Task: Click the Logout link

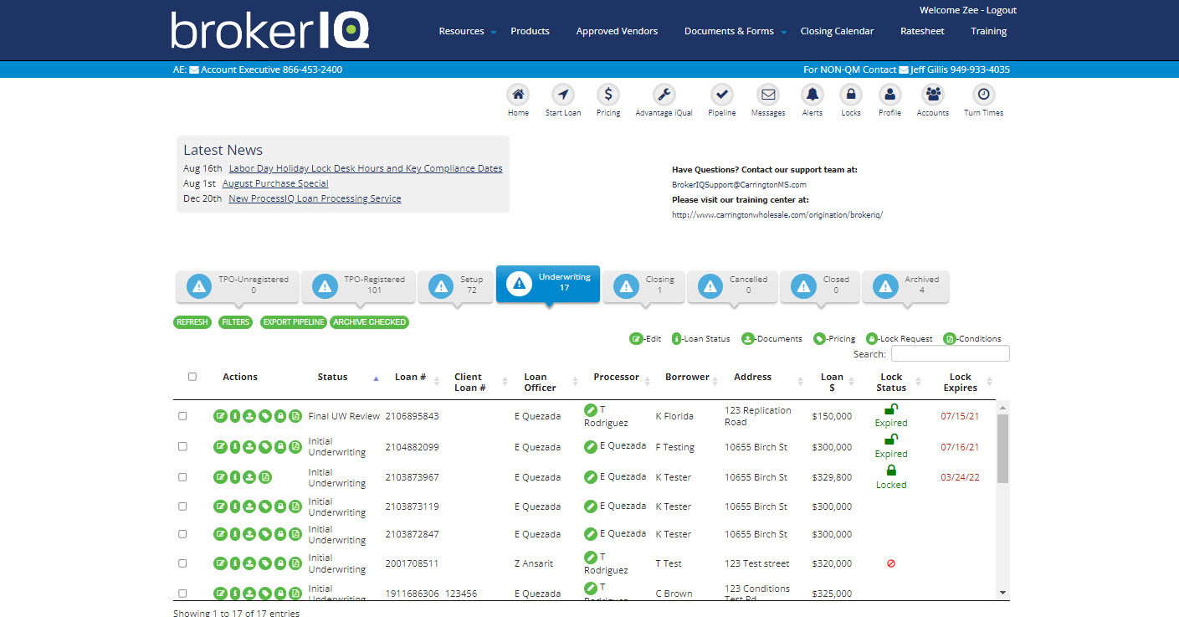Action: click(x=1002, y=11)
